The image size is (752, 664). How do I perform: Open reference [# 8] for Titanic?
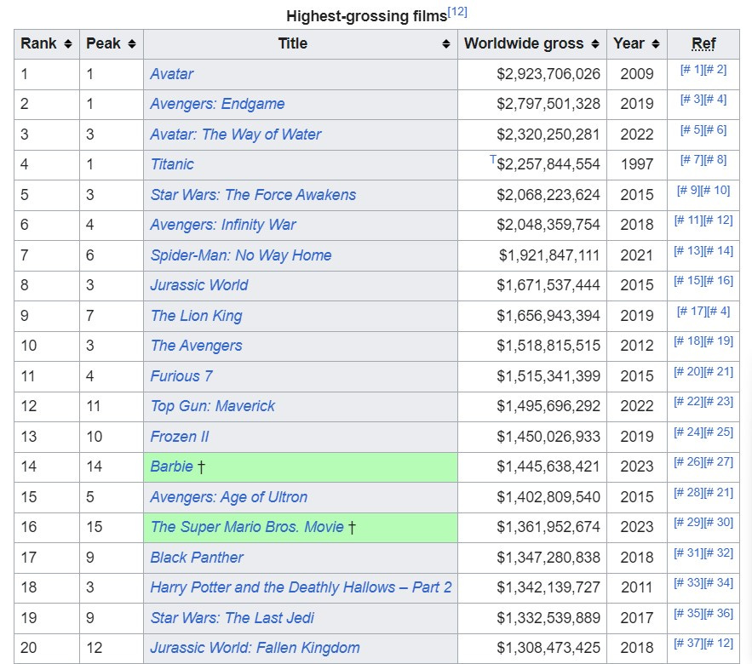click(x=715, y=160)
